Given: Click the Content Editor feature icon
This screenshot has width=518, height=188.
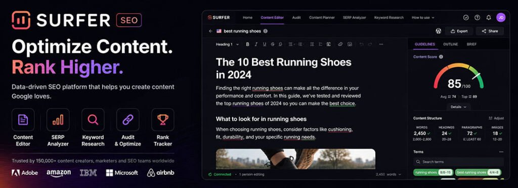Looking at the screenshot, I should (23, 120).
